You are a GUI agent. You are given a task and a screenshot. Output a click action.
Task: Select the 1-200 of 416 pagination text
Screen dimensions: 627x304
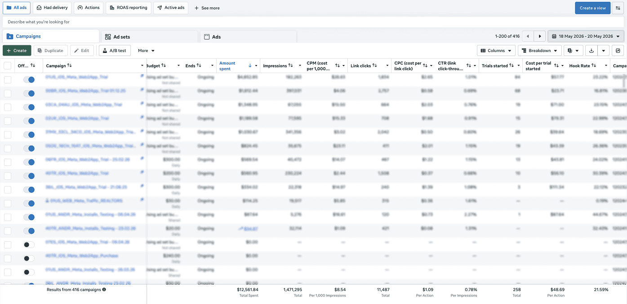coord(507,36)
